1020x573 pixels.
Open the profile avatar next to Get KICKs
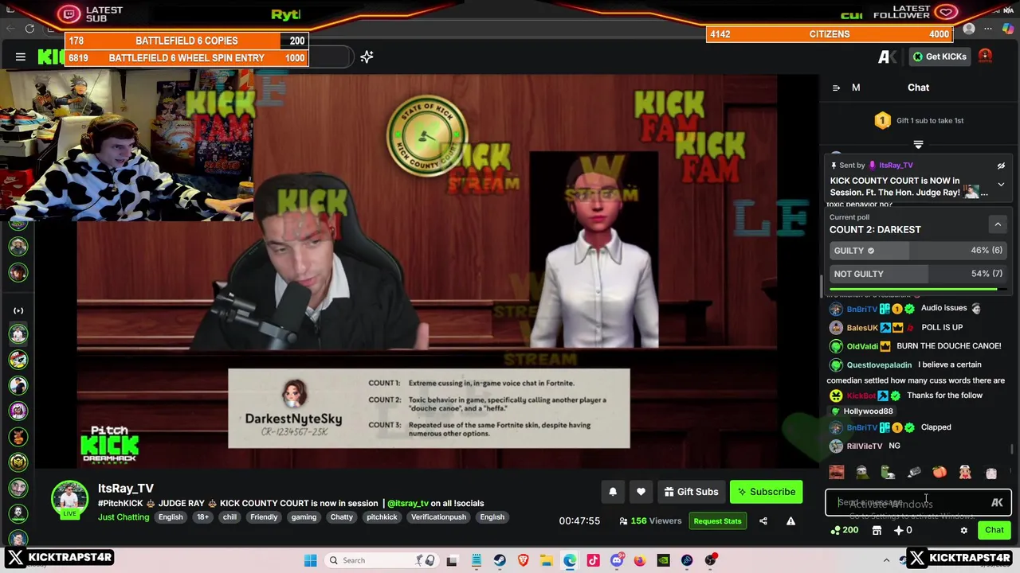(986, 57)
